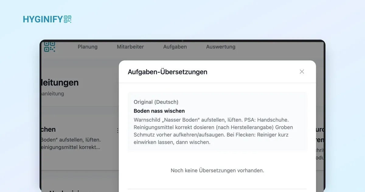Screen dimensions: 365x192
Task: Open the Planung menu item
Action: point(88,47)
